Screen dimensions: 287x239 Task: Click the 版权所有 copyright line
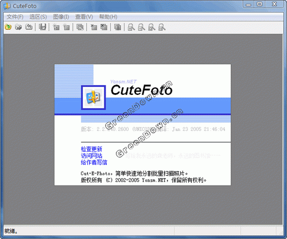[143, 180]
